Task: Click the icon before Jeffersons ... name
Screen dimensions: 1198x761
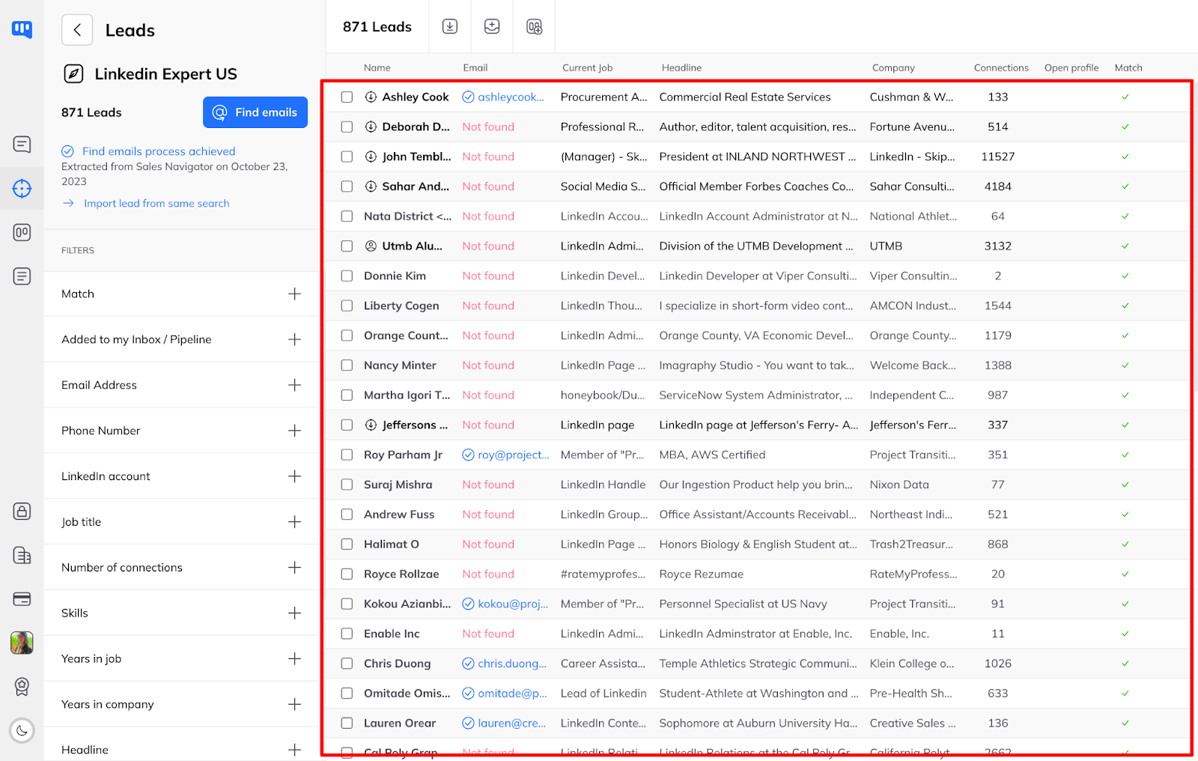Action: pos(371,425)
